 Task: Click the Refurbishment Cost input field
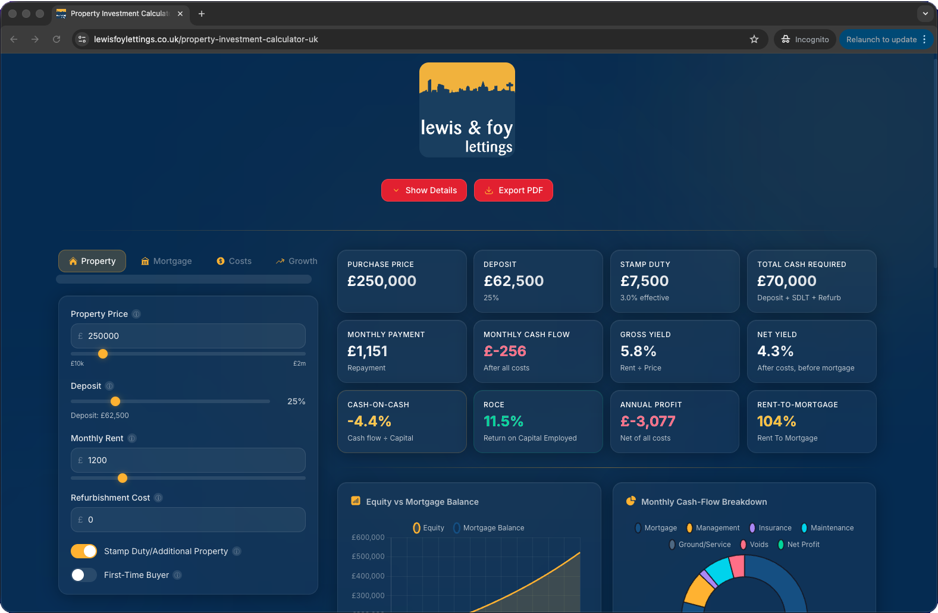click(x=188, y=520)
